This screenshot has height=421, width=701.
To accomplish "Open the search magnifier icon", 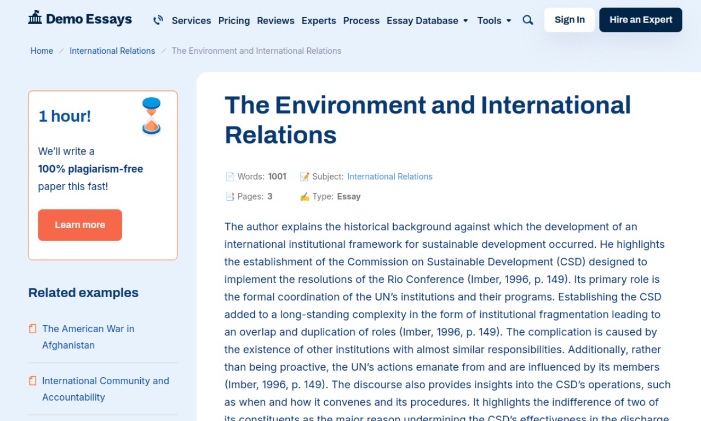I will [x=528, y=20].
